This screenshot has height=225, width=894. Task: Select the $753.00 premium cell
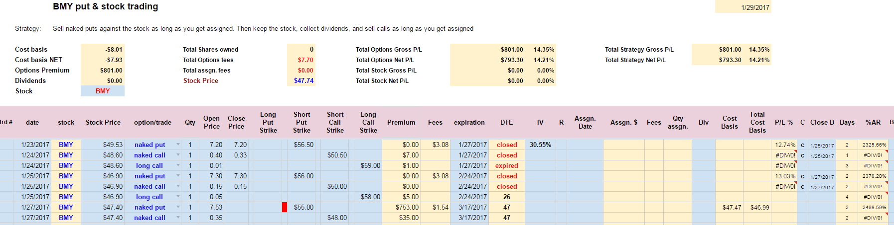pos(401,207)
